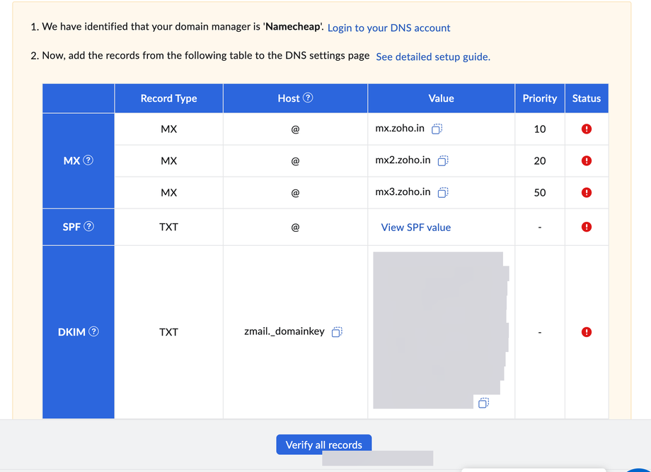
Task: Copy the mx2.zoho.in value
Action: tap(443, 160)
